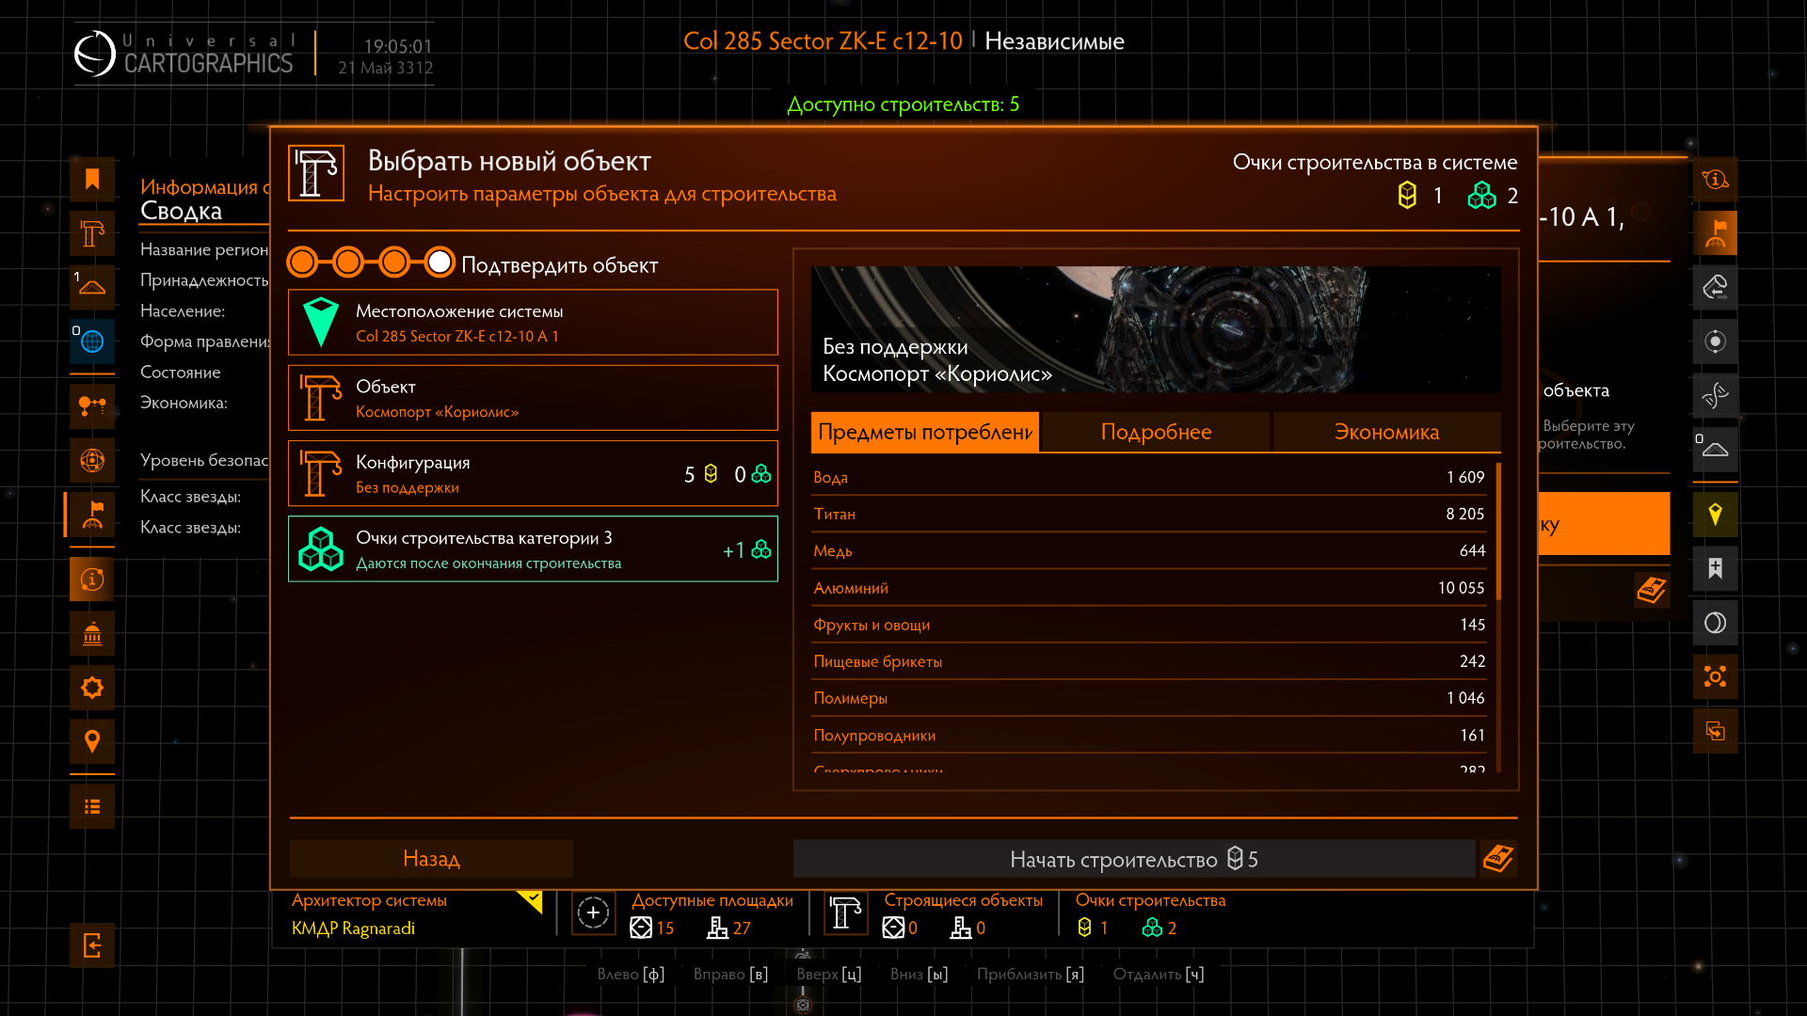Select the Титан commodity row
The image size is (1807, 1016).
1149,514
